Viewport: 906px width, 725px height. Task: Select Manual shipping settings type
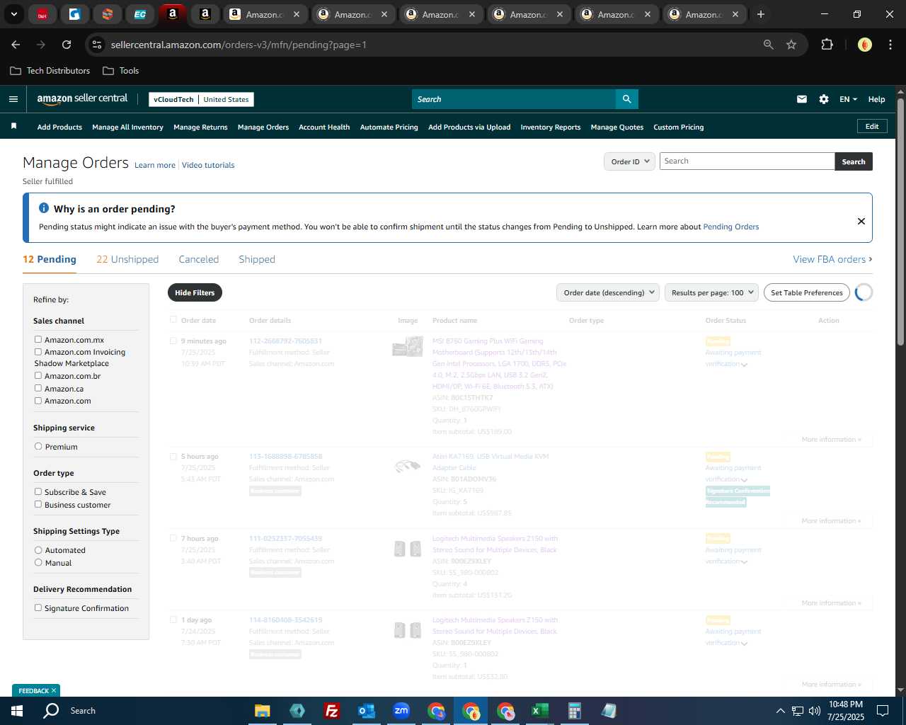coord(38,563)
